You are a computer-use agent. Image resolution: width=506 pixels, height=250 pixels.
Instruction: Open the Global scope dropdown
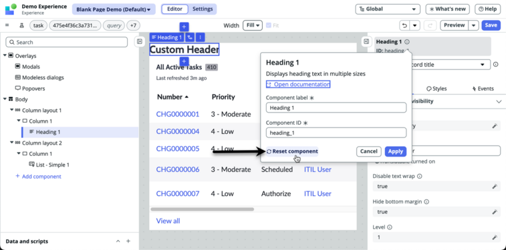coord(388,9)
